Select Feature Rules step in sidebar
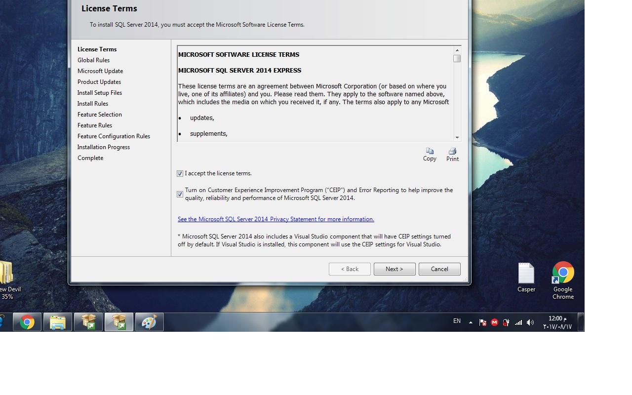Screen dimensions: 632x395 [95, 125]
